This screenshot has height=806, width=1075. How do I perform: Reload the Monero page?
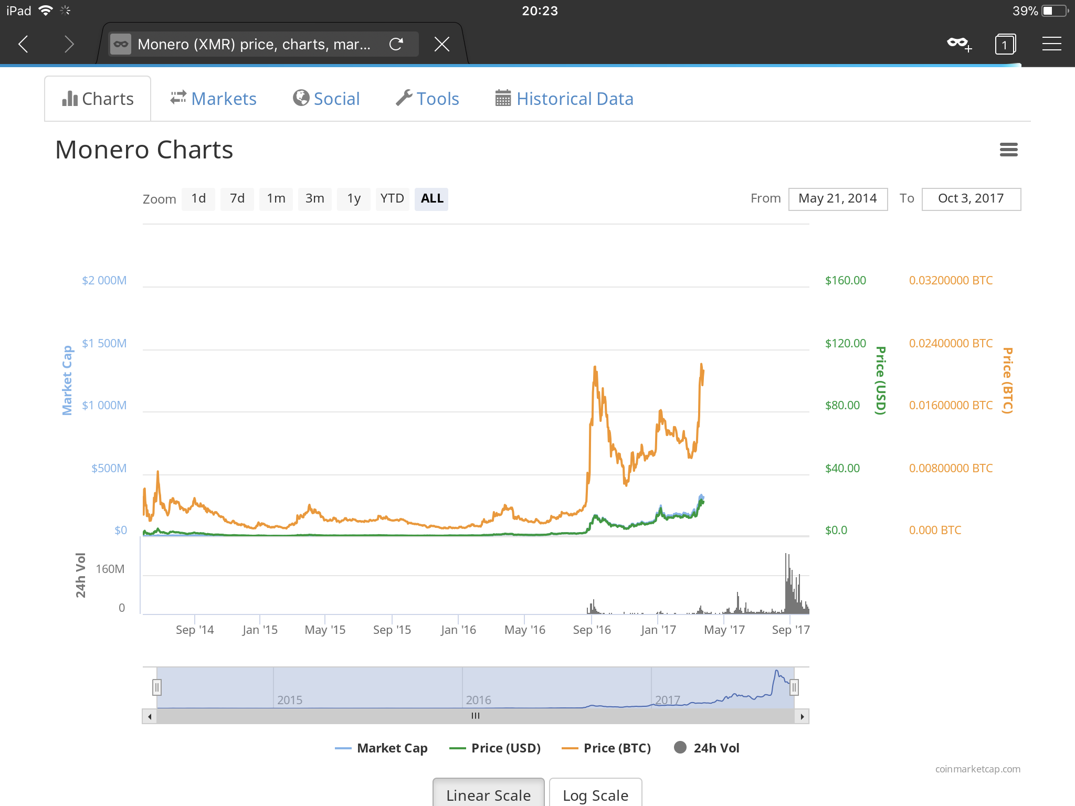(396, 44)
